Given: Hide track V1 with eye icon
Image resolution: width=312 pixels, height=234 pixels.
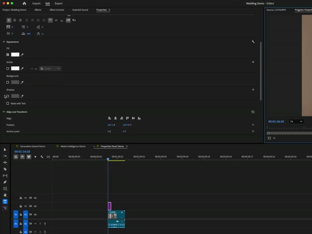Looking at the screenshot, I should pos(35,214).
